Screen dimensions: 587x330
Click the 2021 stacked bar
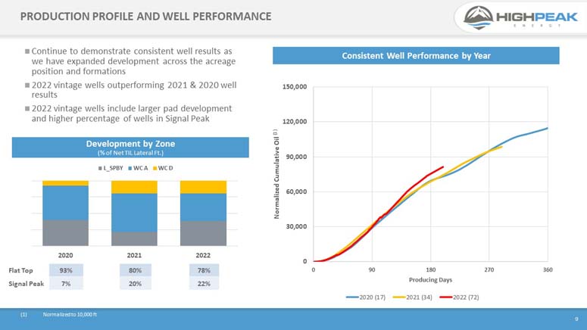134,213
